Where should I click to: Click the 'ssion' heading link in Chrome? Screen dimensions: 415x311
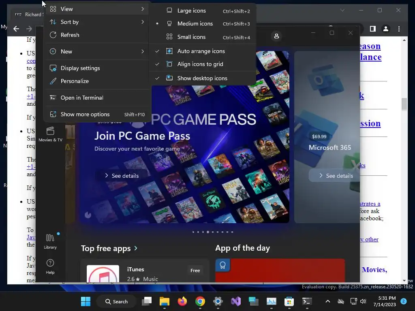(x=370, y=123)
